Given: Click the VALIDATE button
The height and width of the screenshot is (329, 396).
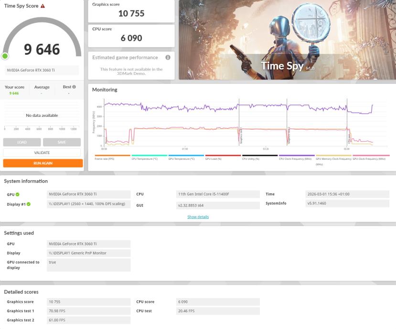Looking at the screenshot, I should point(42,153).
